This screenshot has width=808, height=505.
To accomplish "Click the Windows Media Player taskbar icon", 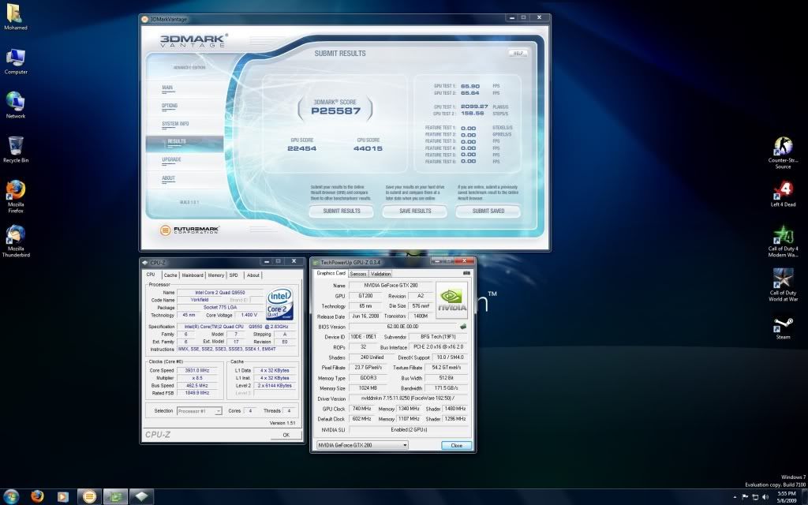I will [x=62, y=497].
